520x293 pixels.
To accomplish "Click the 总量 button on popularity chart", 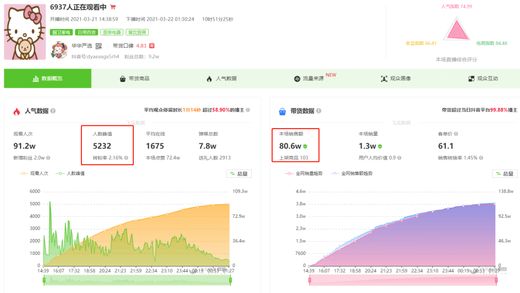I will click(x=239, y=173).
